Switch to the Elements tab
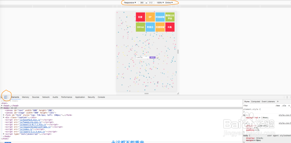This screenshot has width=291, height=143. [15, 97]
